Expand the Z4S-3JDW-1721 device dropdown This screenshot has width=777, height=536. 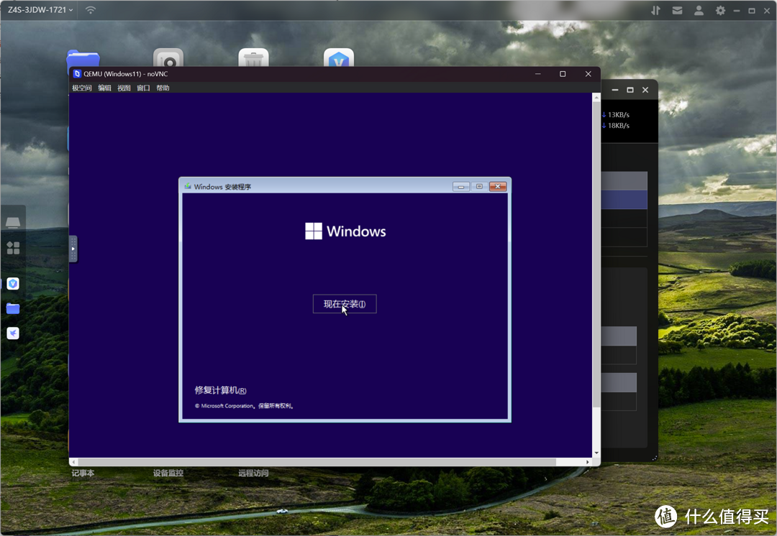pyautogui.click(x=40, y=10)
